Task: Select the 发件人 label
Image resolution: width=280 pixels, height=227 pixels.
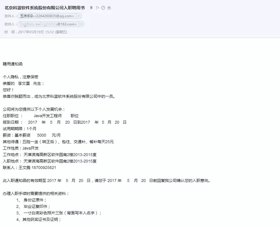Action: coord(10,16)
